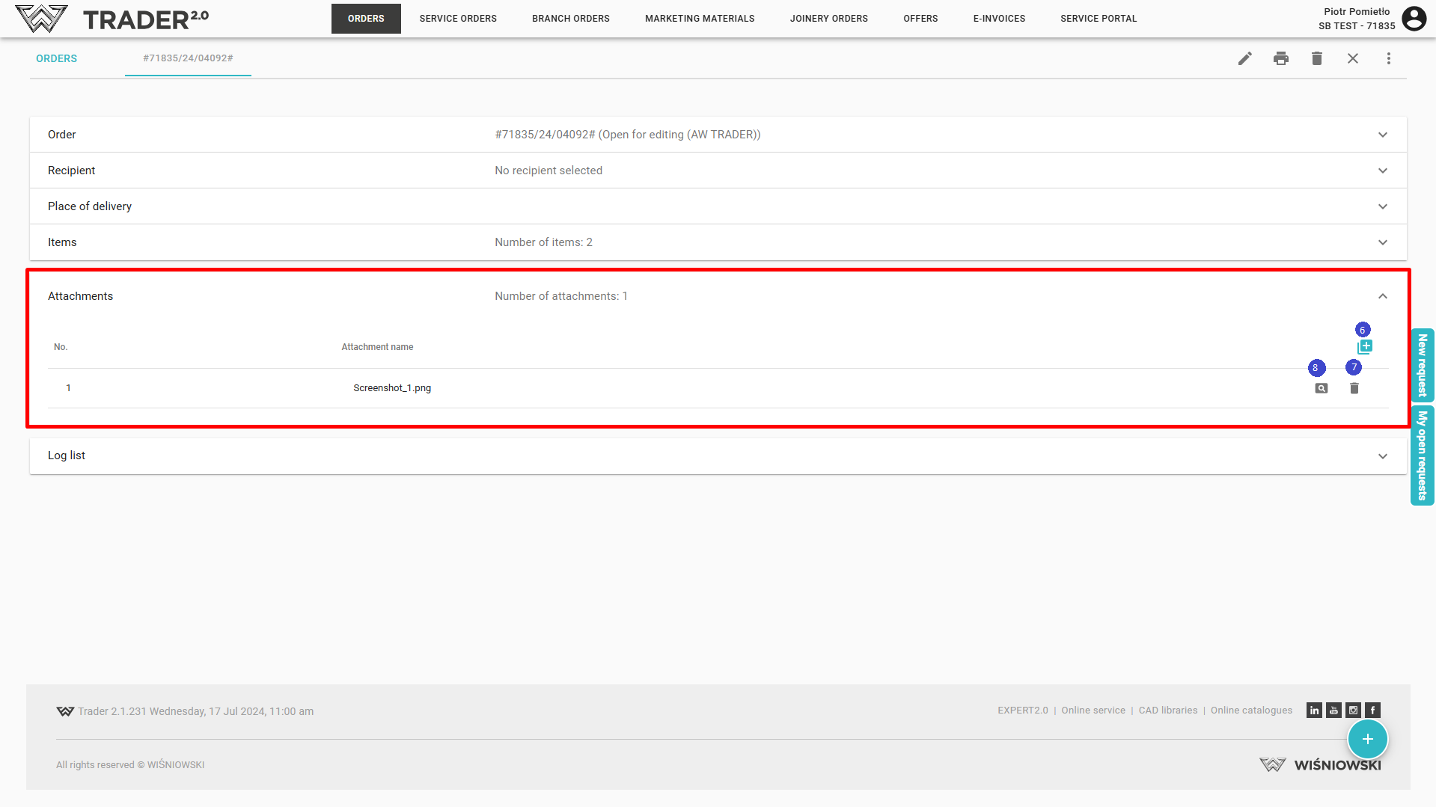Open the LinkedIn icon in footer
The height and width of the screenshot is (807, 1436).
(1314, 711)
